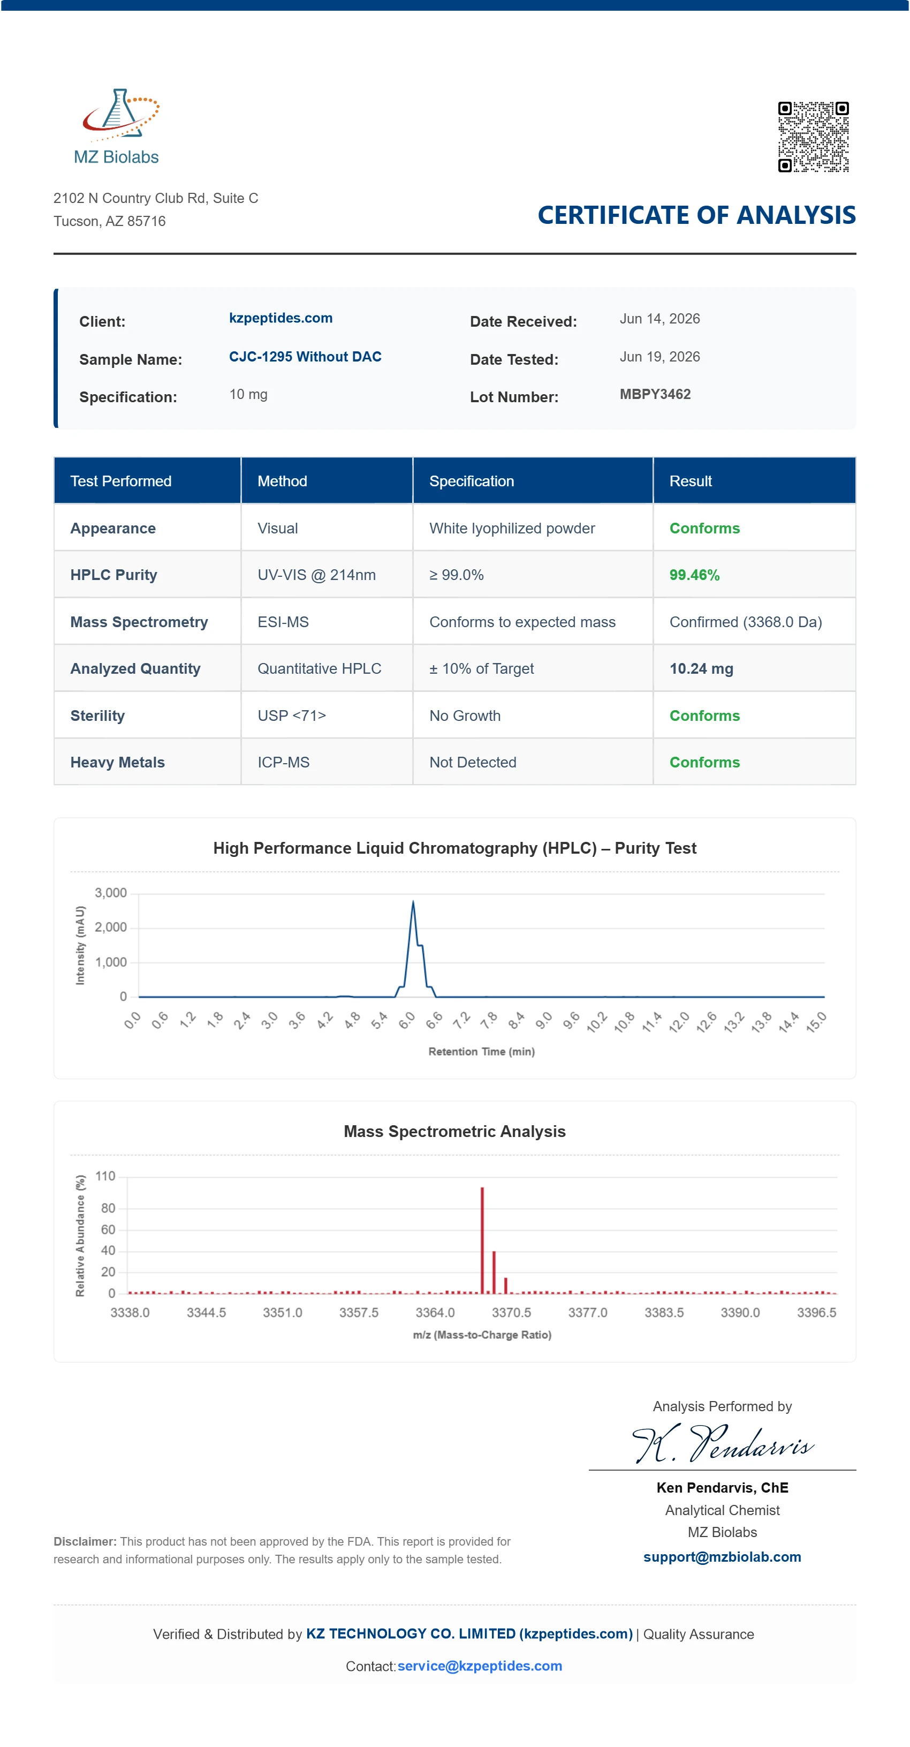Click the Confirmed (3368.0 Da) result
This screenshot has width=910, height=1747.
click(x=745, y=622)
